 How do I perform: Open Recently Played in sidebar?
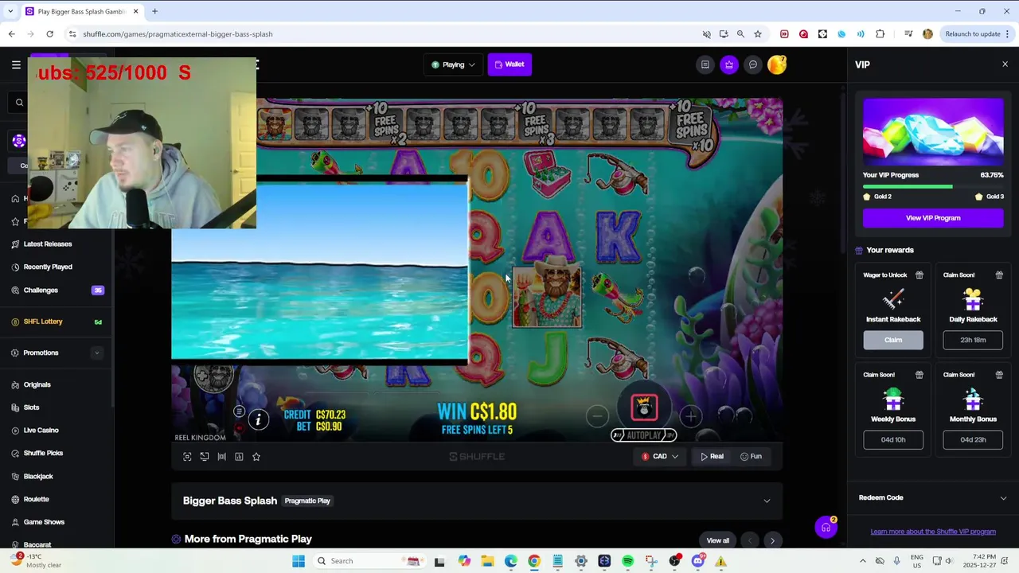coord(48,267)
